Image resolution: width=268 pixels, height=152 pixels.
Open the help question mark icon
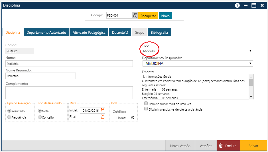[237, 5]
